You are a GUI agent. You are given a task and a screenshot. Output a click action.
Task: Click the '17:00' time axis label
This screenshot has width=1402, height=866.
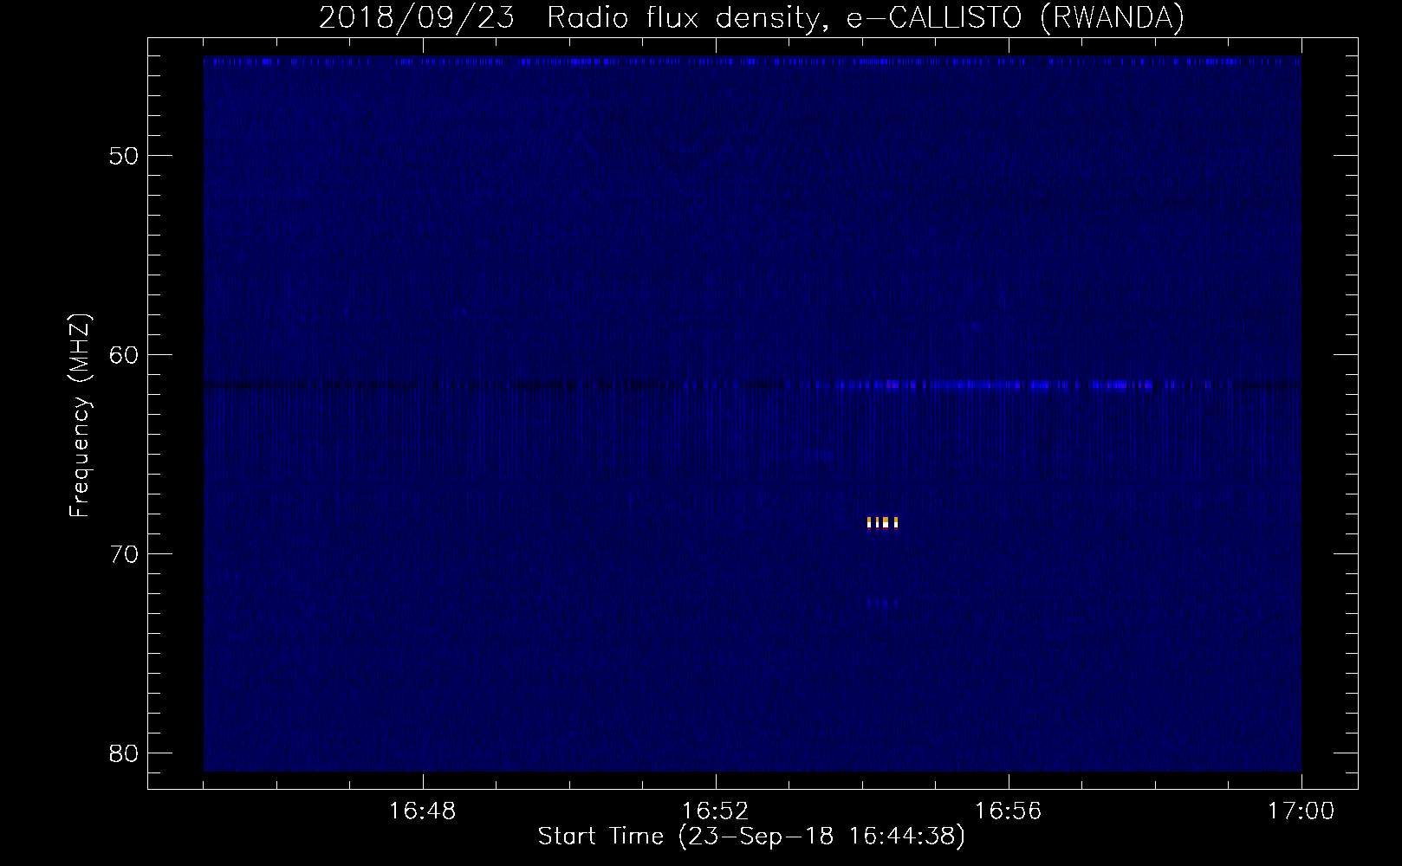point(1301,811)
